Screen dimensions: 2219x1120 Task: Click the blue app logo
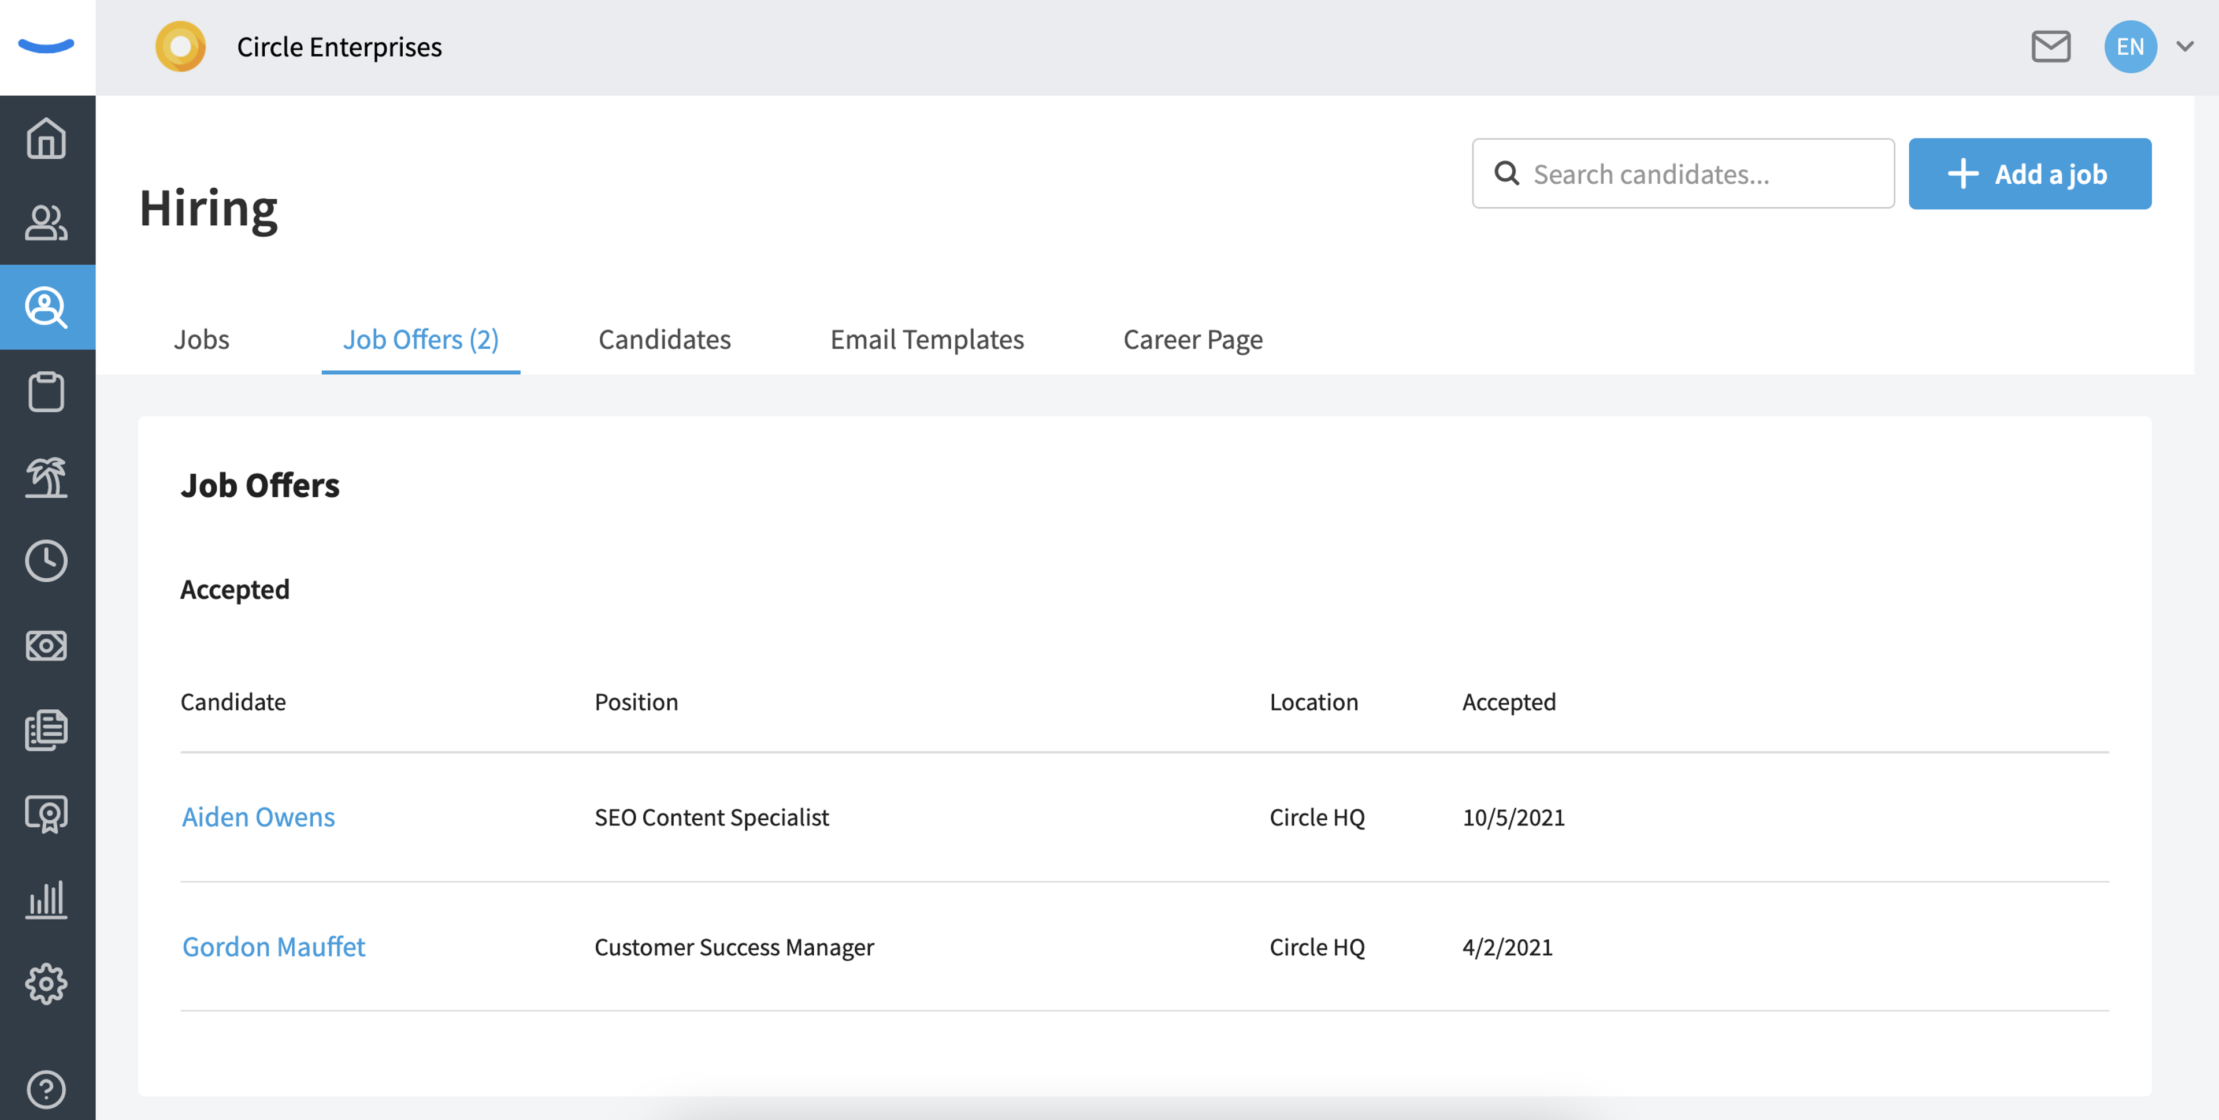coord(46,46)
